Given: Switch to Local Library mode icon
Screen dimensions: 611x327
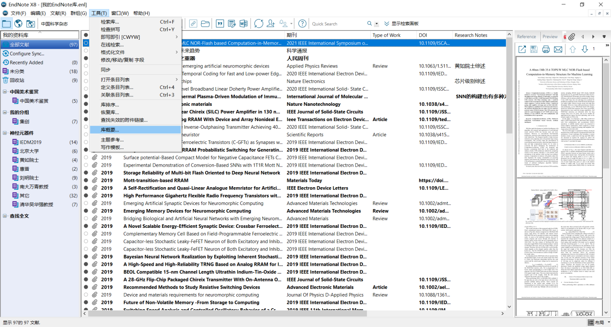Looking at the screenshot, I should pos(6,24).
